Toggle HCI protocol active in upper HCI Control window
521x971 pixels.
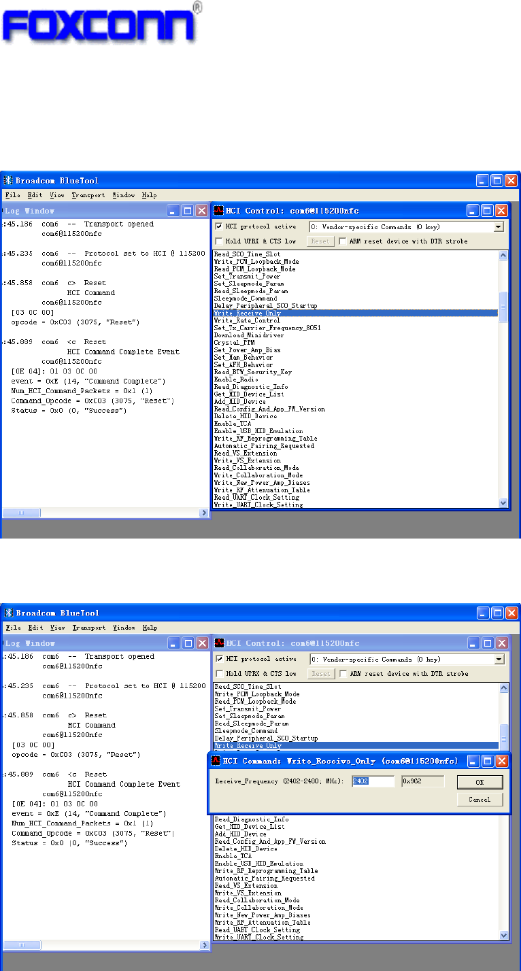tap(218, 226)
